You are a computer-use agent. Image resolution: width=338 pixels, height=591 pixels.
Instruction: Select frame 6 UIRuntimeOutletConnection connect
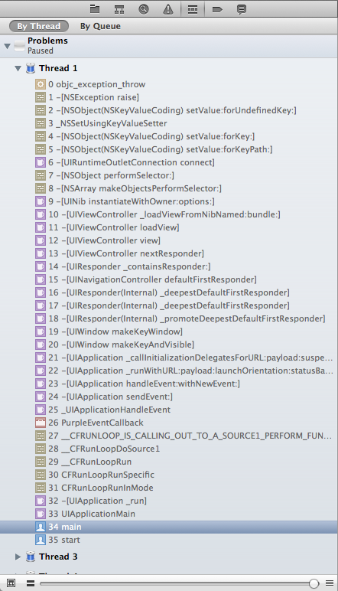(x=169, y=162)
